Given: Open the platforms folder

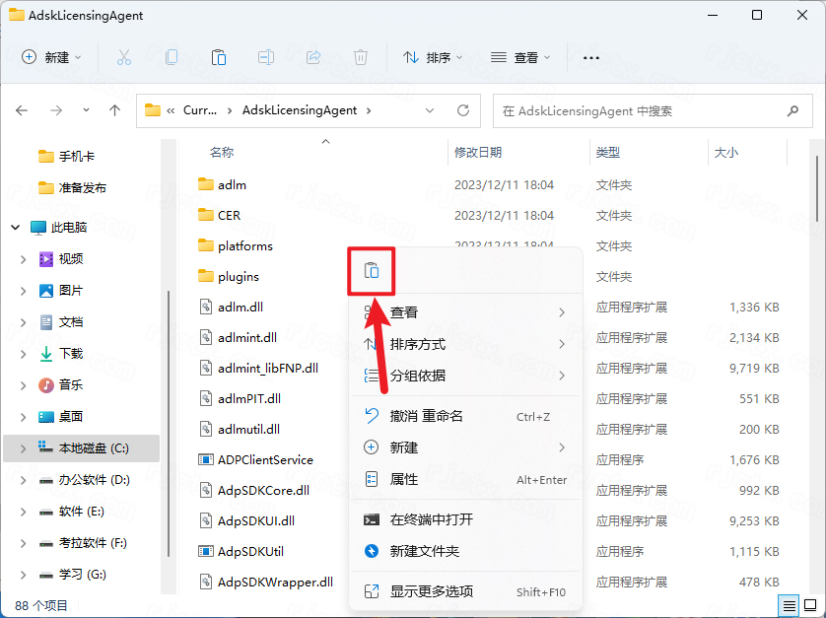Looking at the screenshot, I should [x=244, y=245].
